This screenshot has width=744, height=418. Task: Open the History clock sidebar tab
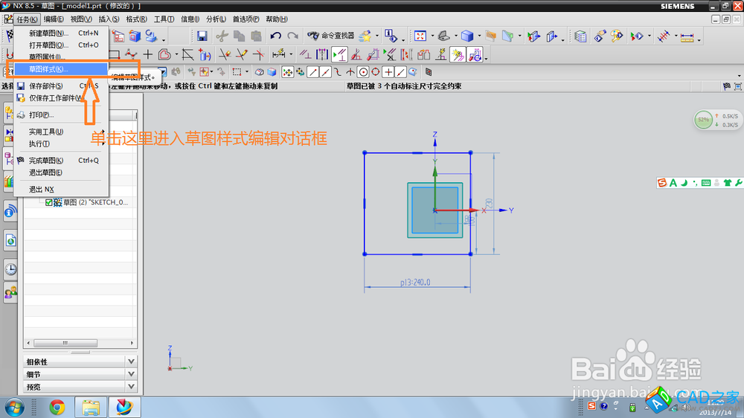tap(10, 269)
